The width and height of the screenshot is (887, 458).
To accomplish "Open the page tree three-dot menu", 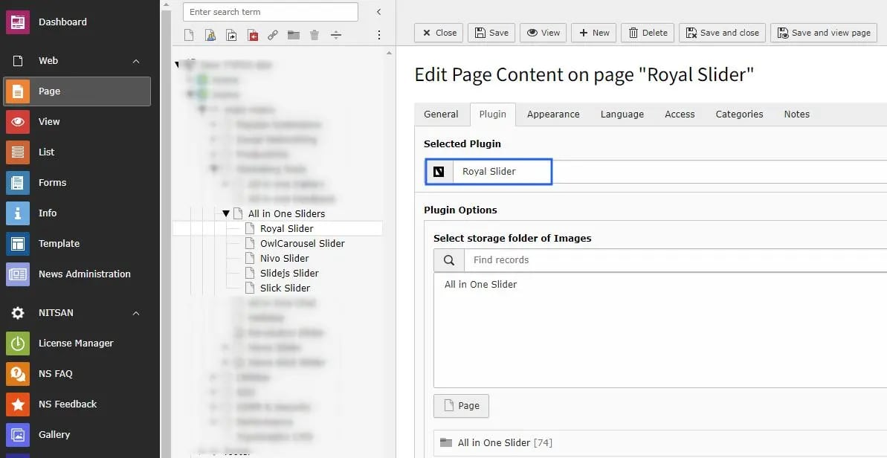I will pyautogui.click(x=379, y=35).
